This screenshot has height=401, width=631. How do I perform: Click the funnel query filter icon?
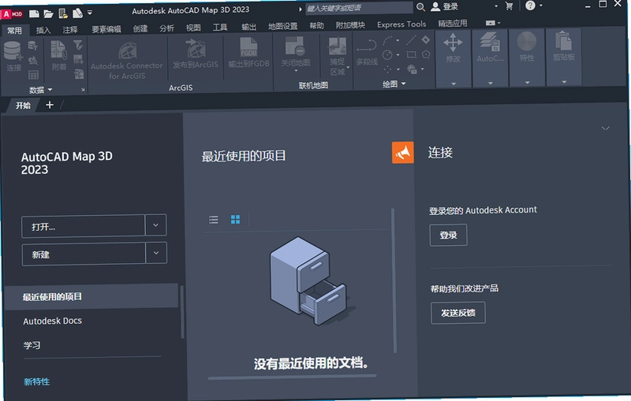point(78,45)
